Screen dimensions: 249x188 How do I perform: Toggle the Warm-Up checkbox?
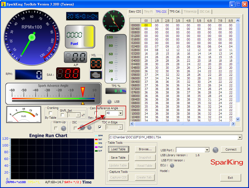[56, 128]
